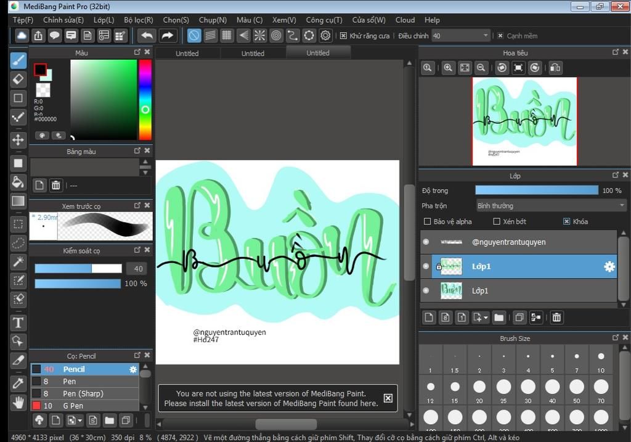The width and height of the screenshot is (631, 442).
Task: Enable the grid snap icon
Action: [x=227, y=36]
